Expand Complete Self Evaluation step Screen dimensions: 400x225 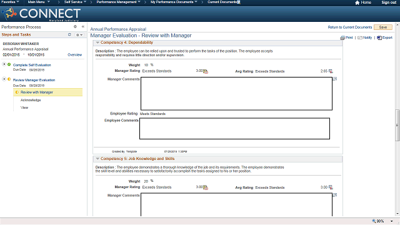pyautogui.click(x=4, y=64)
